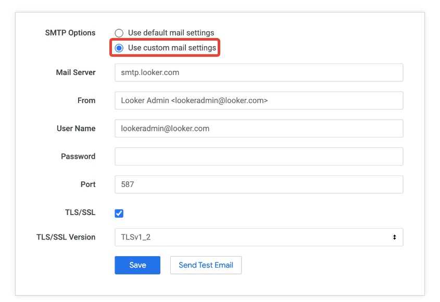Click the Password label text
The height and width of the screenshot is (302, 440).
click(78, 156)
